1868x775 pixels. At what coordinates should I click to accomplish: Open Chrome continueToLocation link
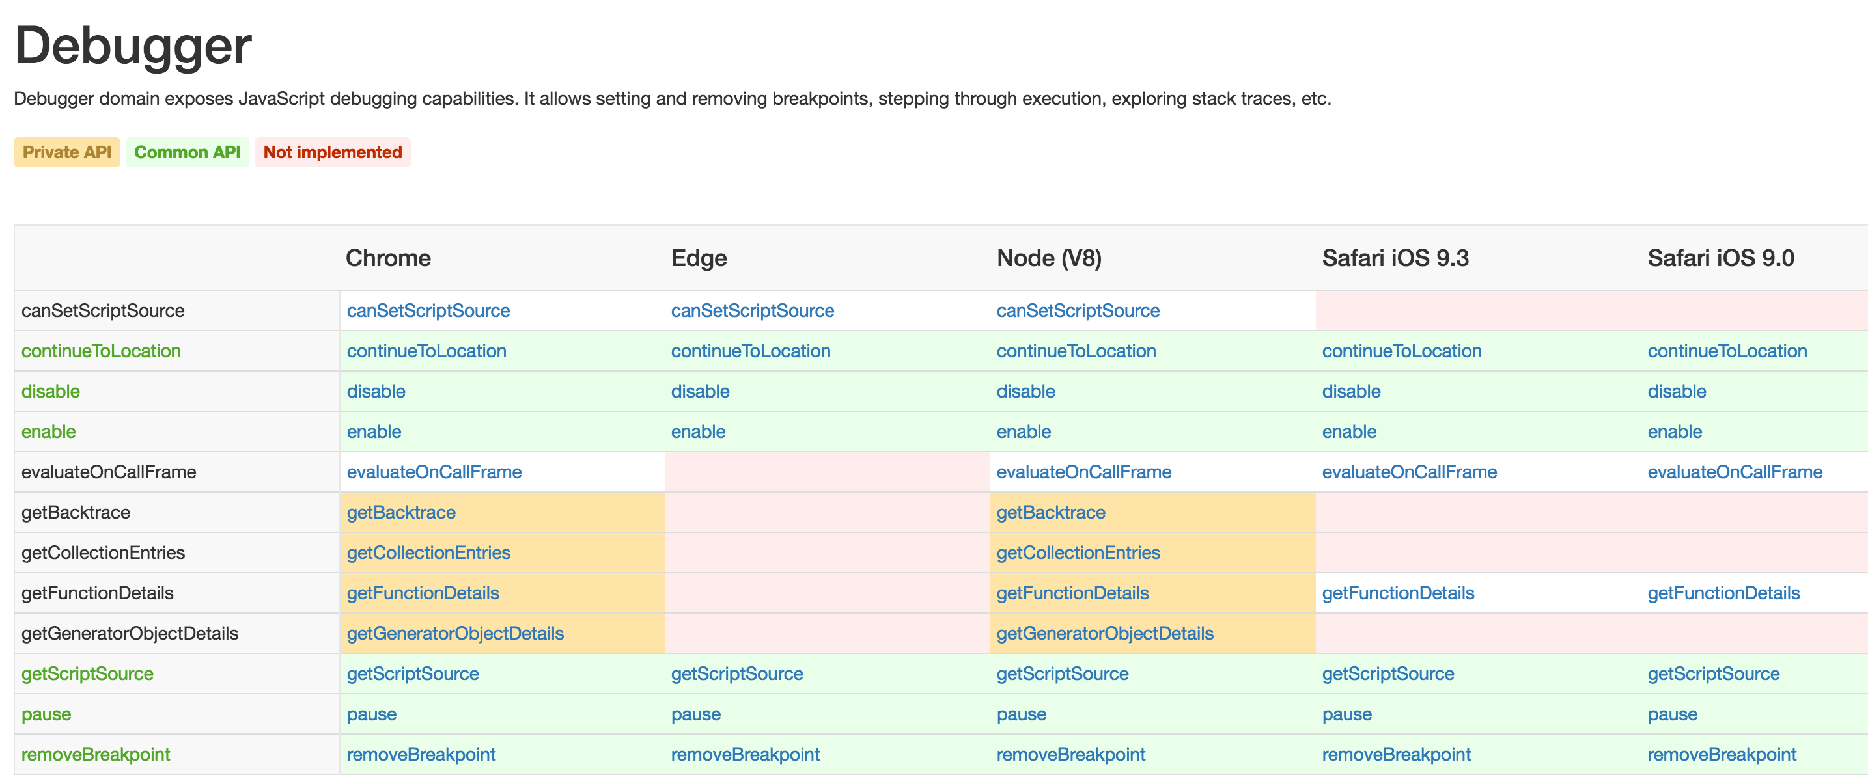point(426,351)
